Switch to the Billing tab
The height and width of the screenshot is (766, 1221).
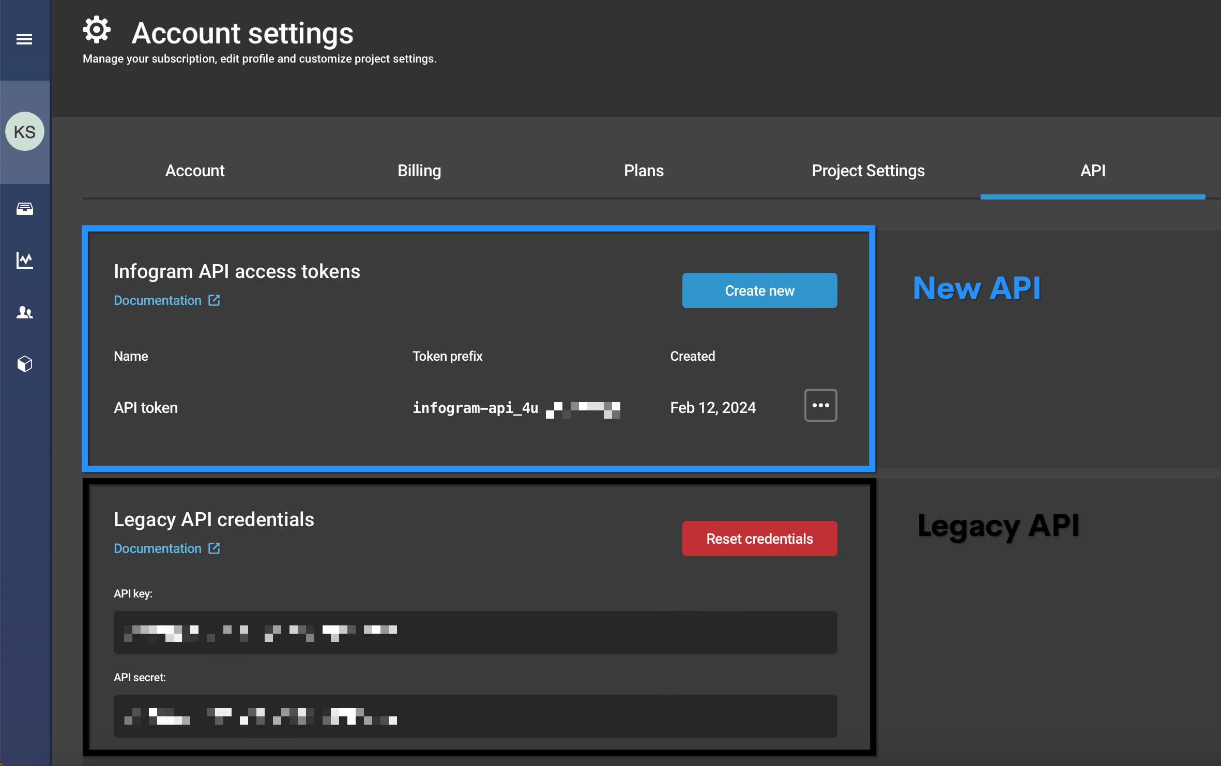tap(419, 171)
